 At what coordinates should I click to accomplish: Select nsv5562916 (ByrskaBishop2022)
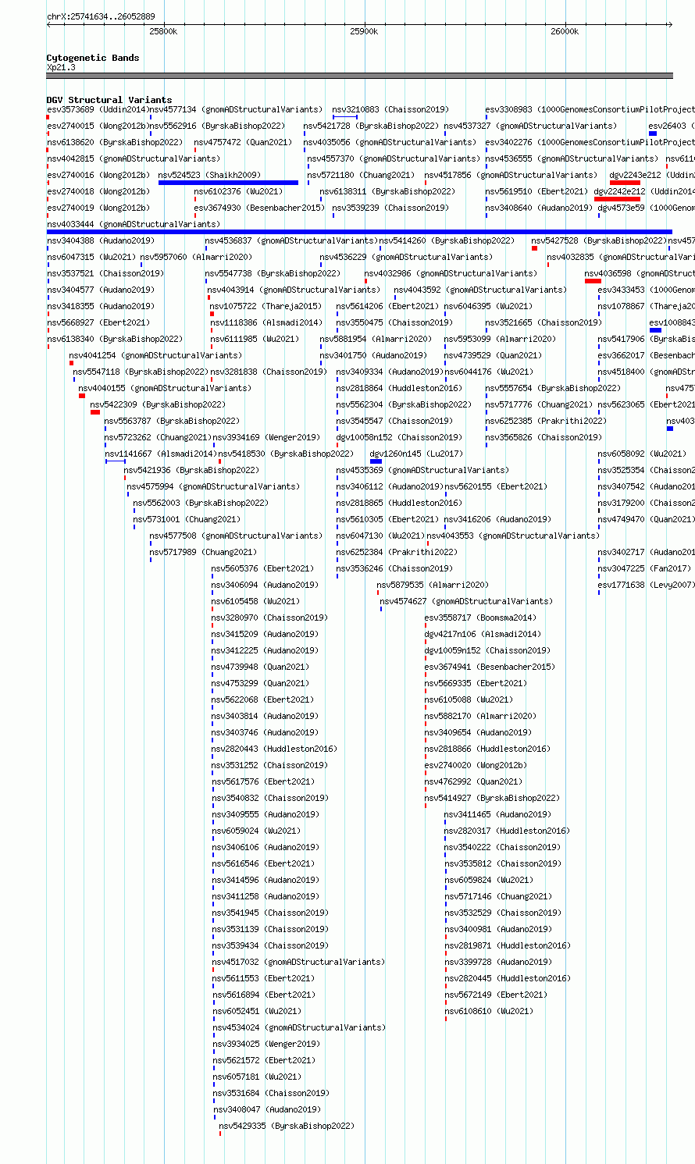(x=217, y=126)
